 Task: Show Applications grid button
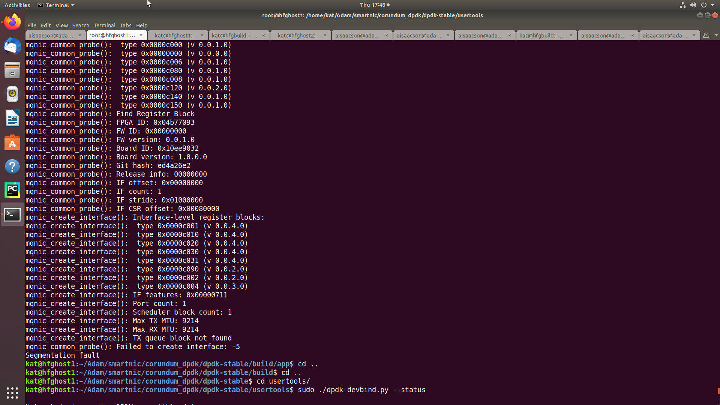click(12, 393)
